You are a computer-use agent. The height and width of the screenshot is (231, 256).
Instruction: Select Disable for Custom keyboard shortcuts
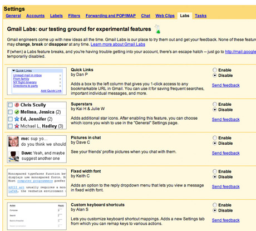pyautogui.click(x=215, y=210)
